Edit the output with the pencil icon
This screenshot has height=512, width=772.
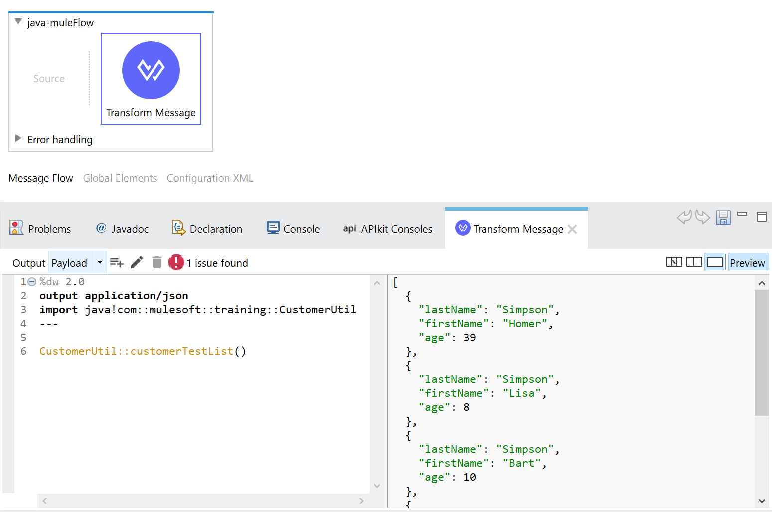137,262
